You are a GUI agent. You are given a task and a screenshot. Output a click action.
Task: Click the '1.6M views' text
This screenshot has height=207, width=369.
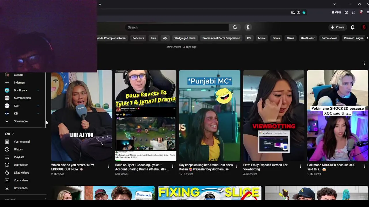click(x=314, y=174)
